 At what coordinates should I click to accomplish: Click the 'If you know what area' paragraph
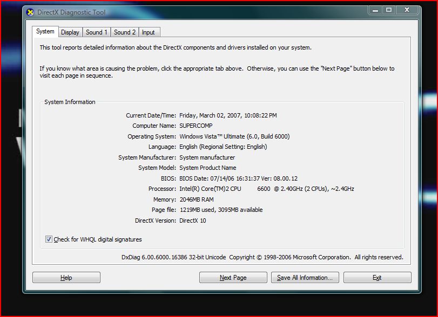point(217,72)
